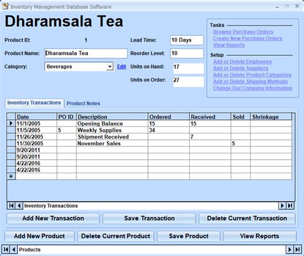Switch to the Inventory Transactions tab

(34, 103)
